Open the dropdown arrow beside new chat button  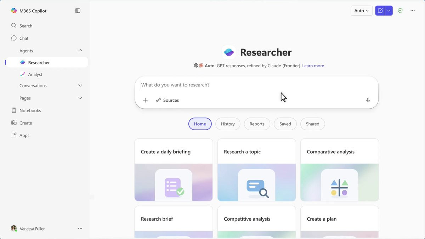click(389, 11)
